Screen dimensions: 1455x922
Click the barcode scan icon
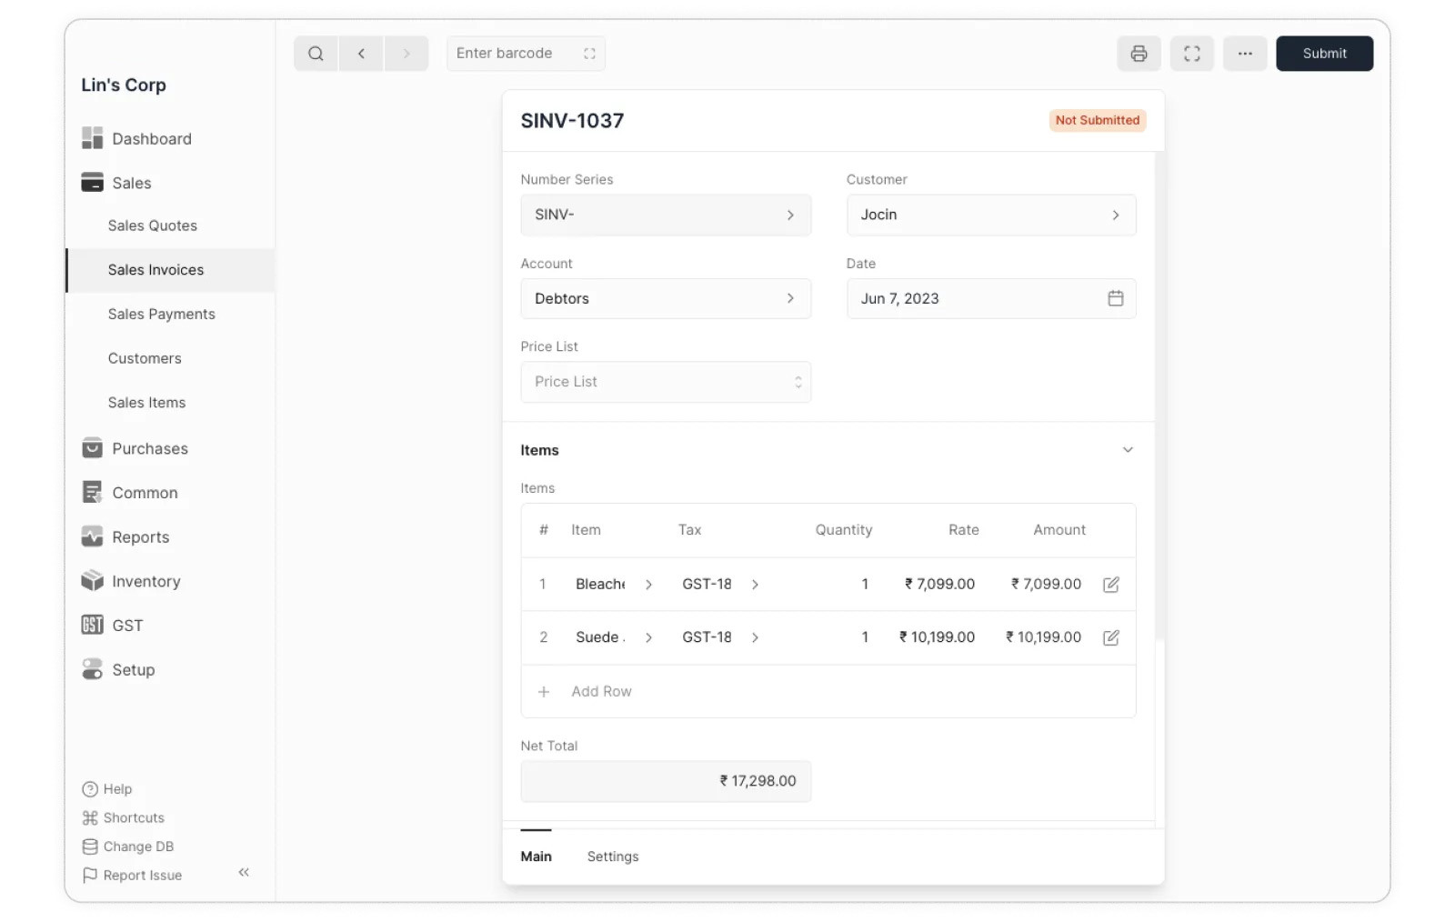589,54
